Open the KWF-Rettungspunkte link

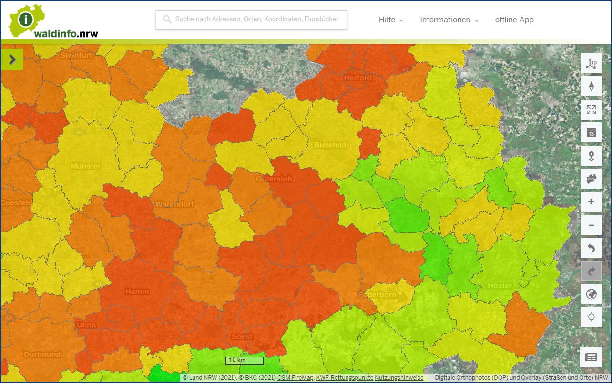pos(345,378)
